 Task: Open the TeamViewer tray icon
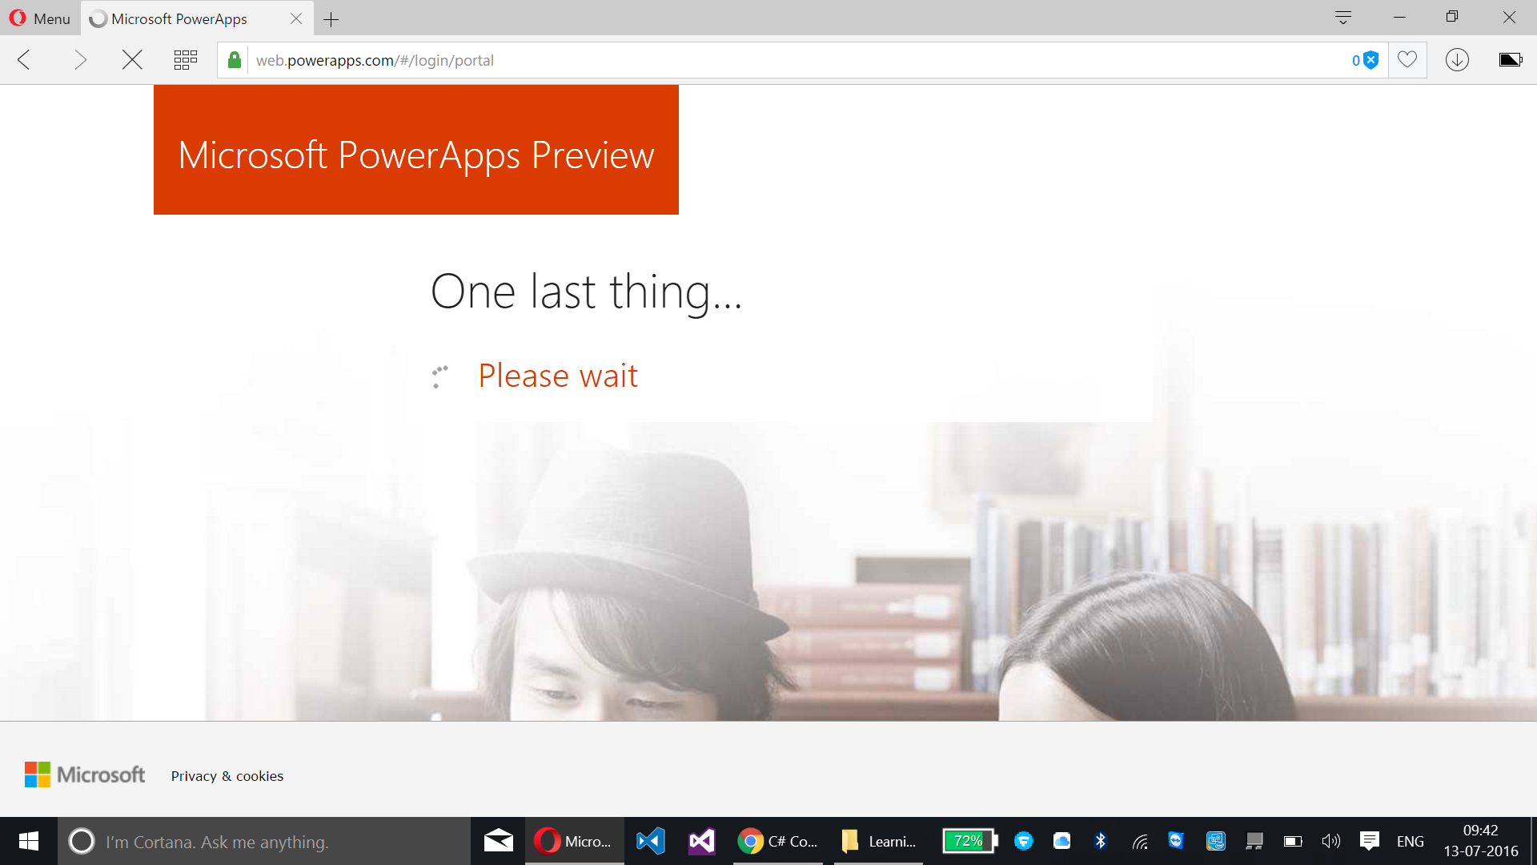coord(1176,841)
